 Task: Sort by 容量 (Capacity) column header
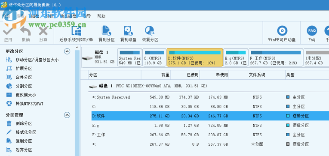(156, 75)
